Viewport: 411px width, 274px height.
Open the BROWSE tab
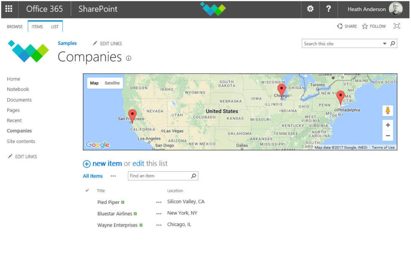coord(15,26)
